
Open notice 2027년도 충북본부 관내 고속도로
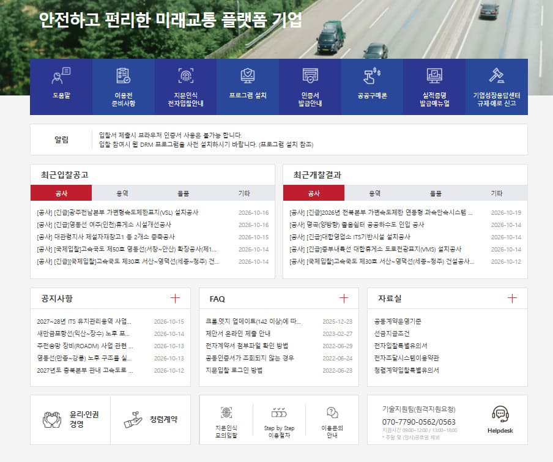[85, 370]
